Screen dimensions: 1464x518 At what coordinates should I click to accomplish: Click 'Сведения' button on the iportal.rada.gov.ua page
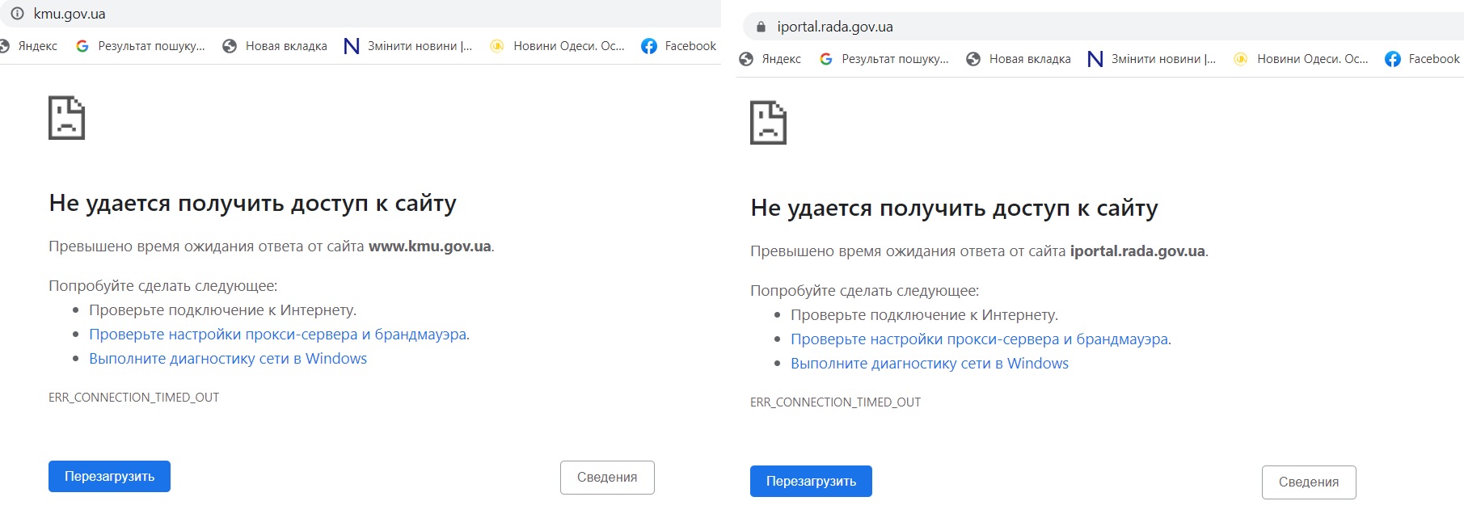click(x=1309, y=482)
